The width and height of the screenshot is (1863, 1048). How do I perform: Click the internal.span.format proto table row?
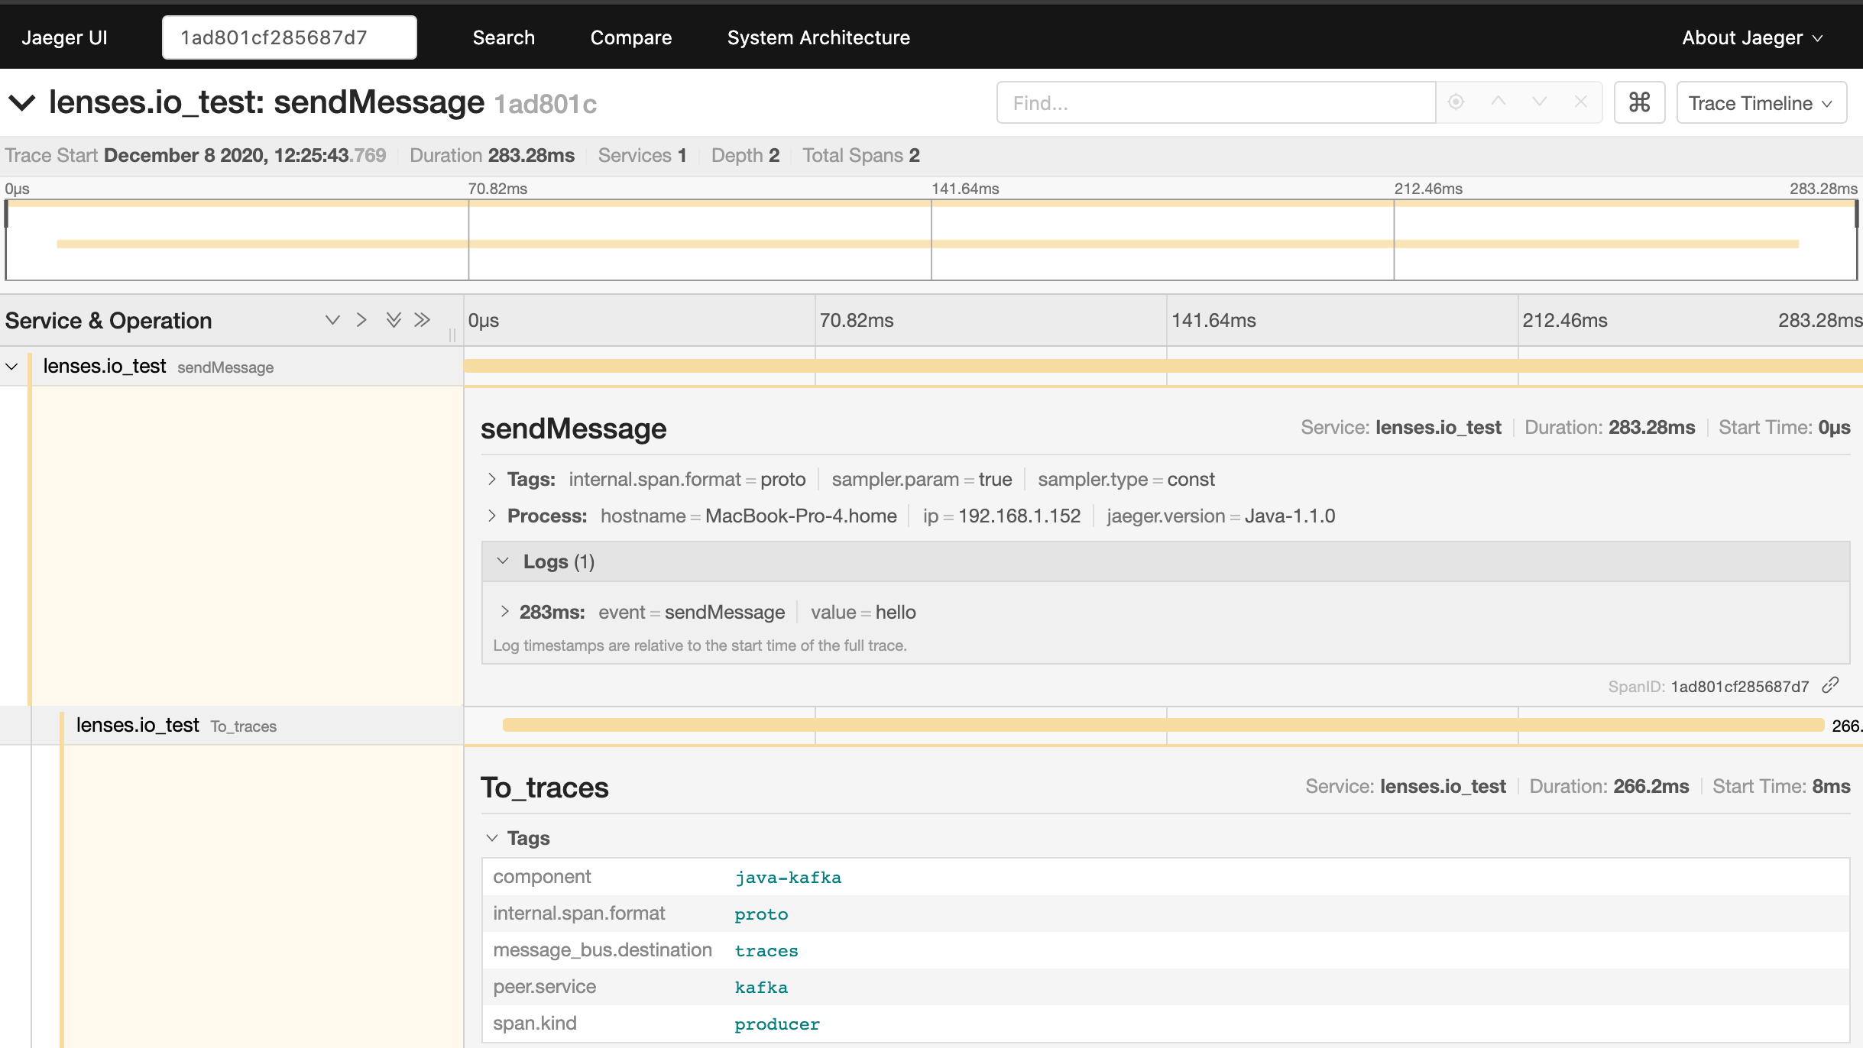click(x=1165, y=914)
